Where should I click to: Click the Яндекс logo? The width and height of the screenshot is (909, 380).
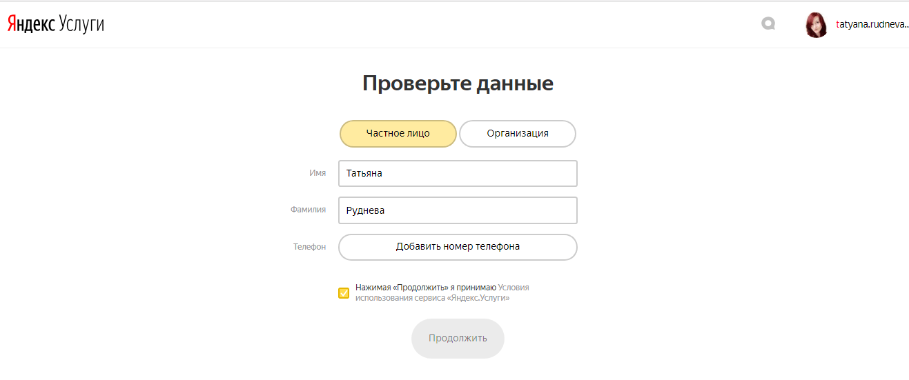[x=31, y=24]
